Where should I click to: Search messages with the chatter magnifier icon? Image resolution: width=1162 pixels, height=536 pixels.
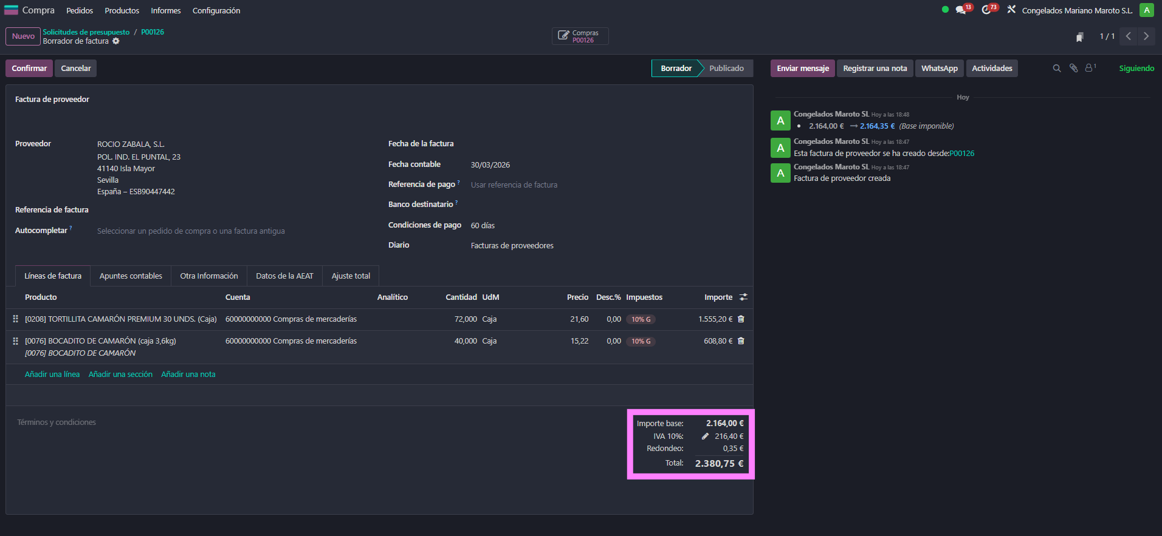pyautogui.click(x=1057, y=69)
